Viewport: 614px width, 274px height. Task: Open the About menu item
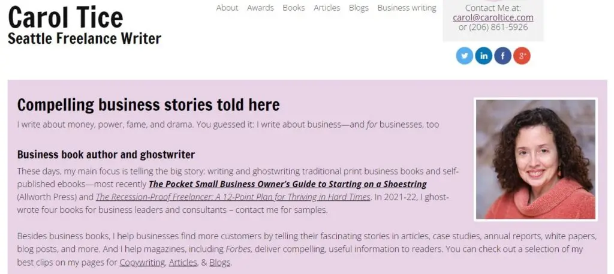tap(227, 8)
